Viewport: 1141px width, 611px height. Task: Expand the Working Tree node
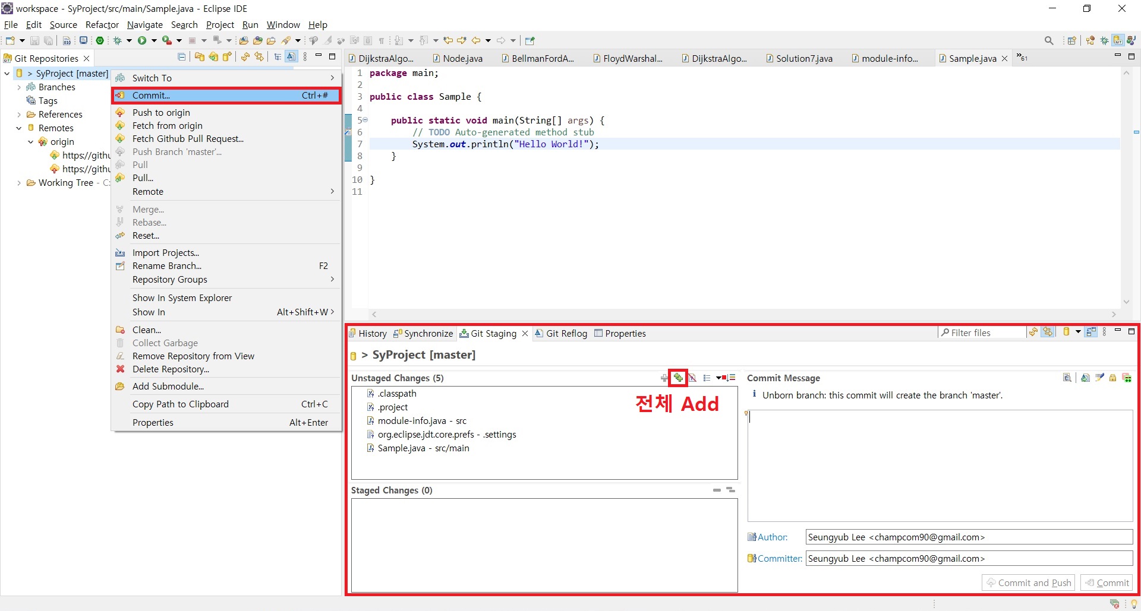pyautogui.click(x=19, y=183)
